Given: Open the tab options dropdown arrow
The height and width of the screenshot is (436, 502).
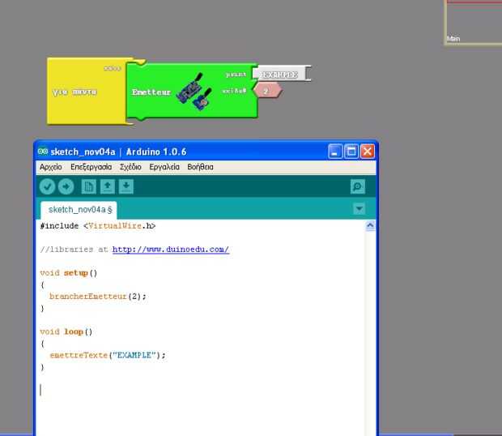Looking at the screenshot, I should coord(359,209).
